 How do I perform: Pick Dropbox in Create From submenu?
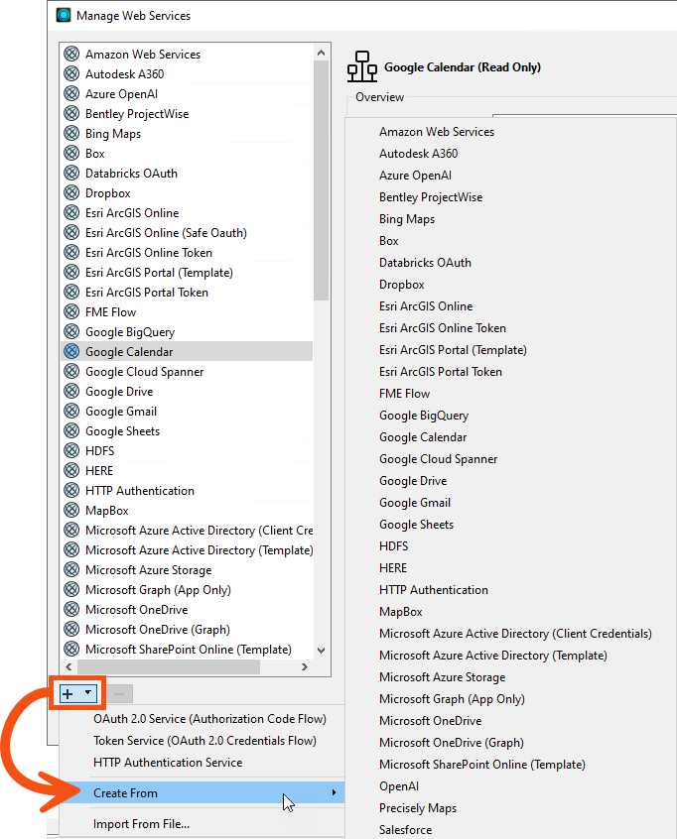click(x=402, y=284)
